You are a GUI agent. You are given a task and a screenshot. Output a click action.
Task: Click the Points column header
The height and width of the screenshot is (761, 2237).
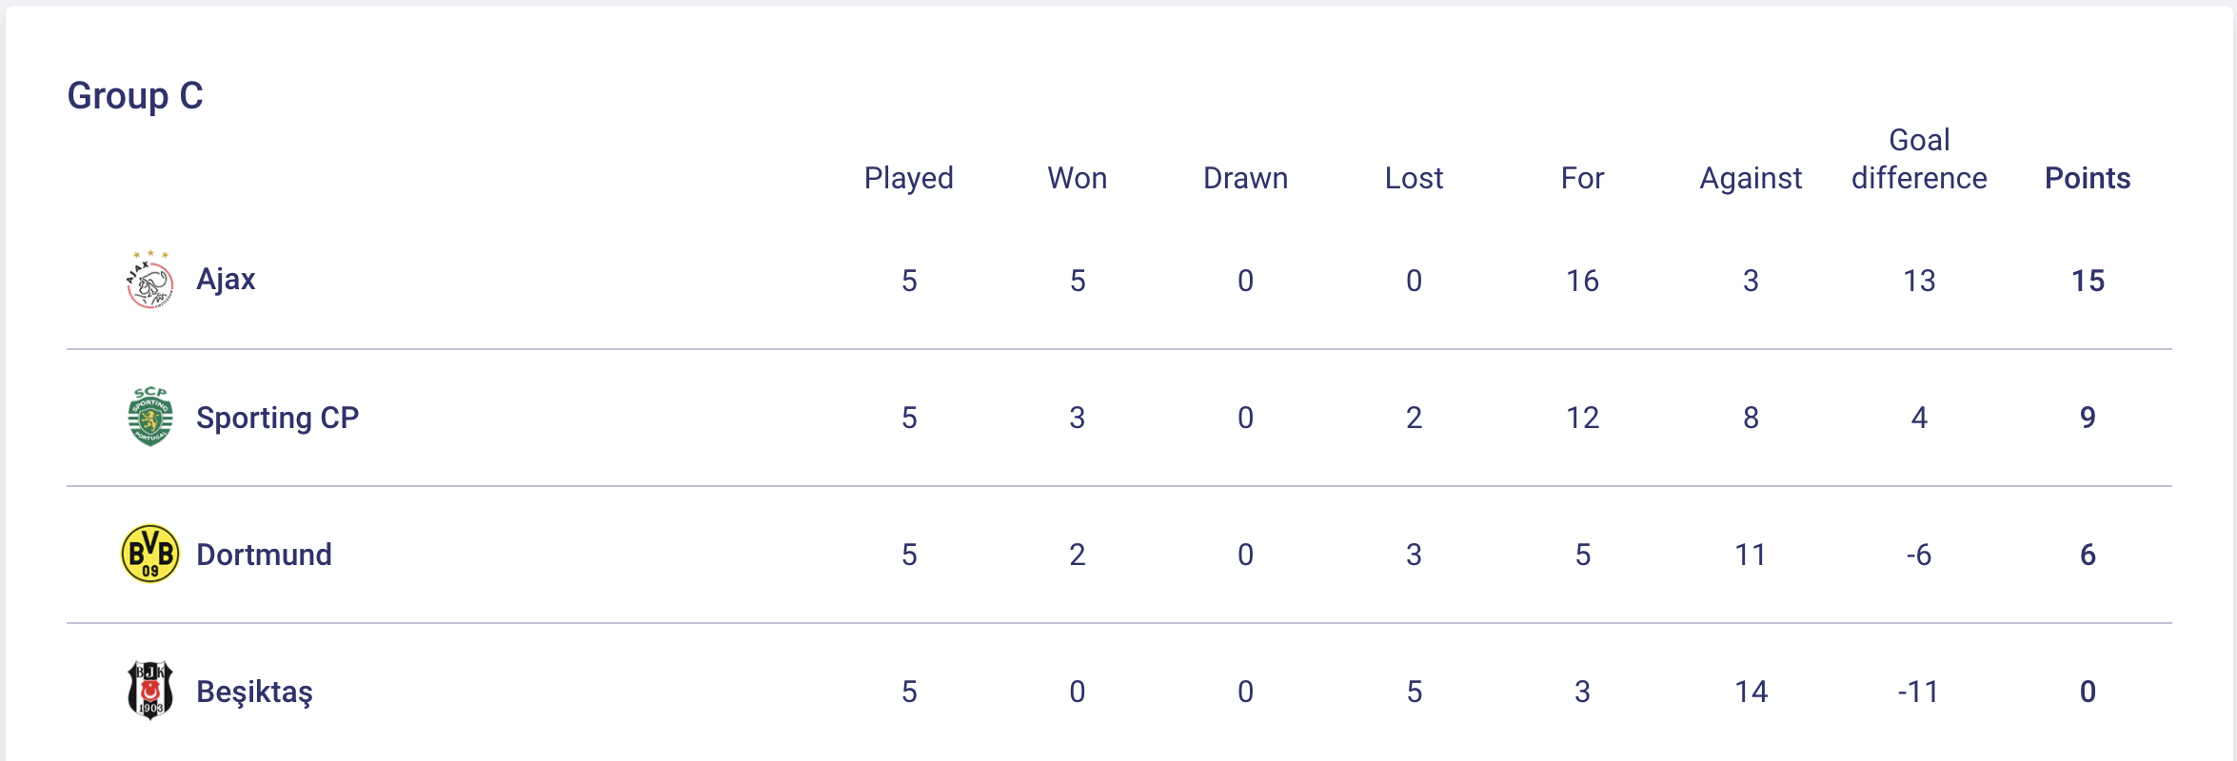click(2087, 178)
